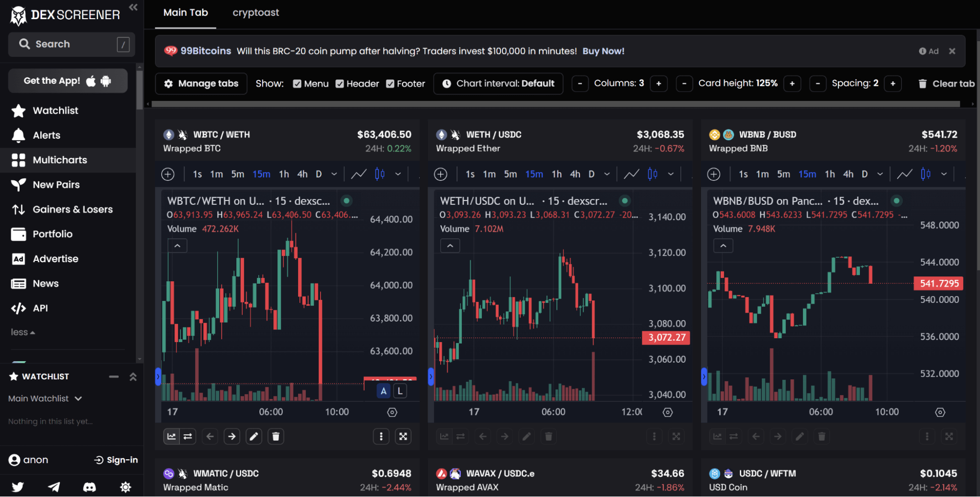Image resolution: width=980 pixels, height=497 pixels.
Task: Click the add indicator plus icon on WETH/USDC chart
Action: click(441, 174)
